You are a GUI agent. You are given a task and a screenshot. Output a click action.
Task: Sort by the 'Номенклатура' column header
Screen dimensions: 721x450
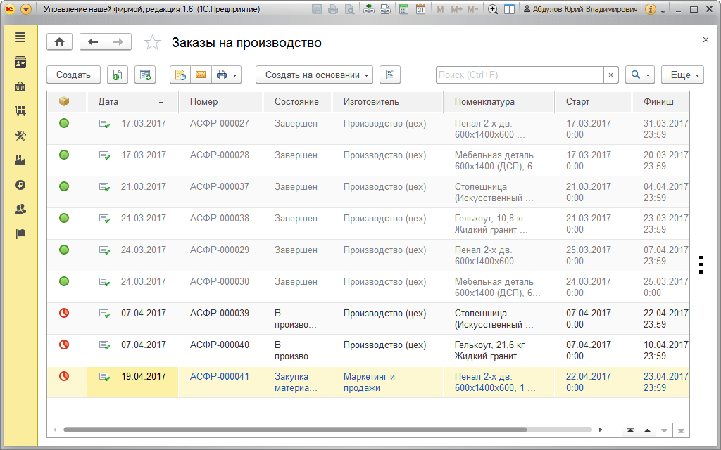(x=499, y=101)
